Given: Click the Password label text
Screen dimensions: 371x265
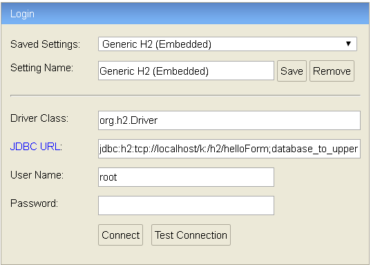Looking at the screenshot, I should tap(34, 203).
